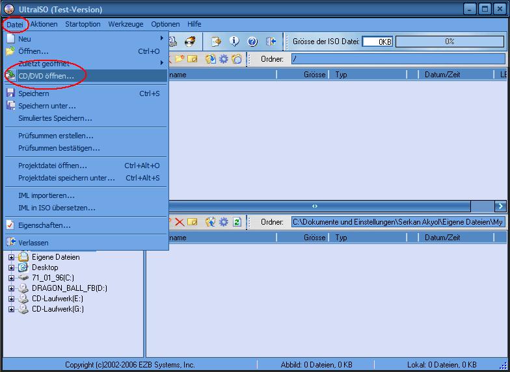The width and height of the screenshot is (510, 372).
Task: Click the scrollbar right arrow in ISO pane
Action: pos(500,206)
